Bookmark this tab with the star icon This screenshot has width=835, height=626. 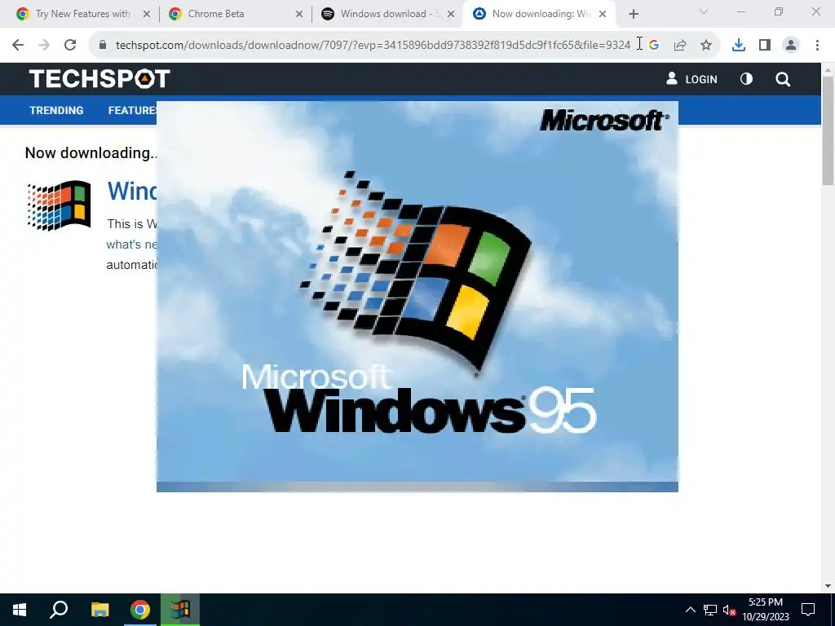coord(706,46)
